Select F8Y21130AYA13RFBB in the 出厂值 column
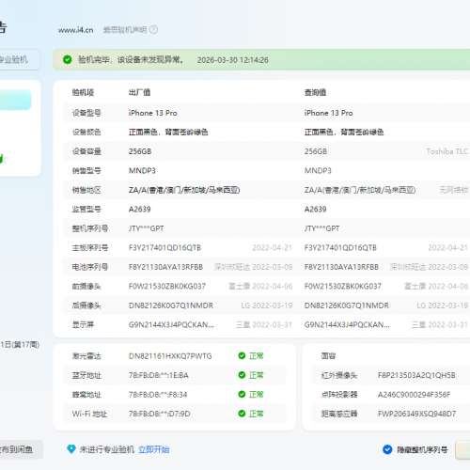The image size is (470, 470). point(165,267)
